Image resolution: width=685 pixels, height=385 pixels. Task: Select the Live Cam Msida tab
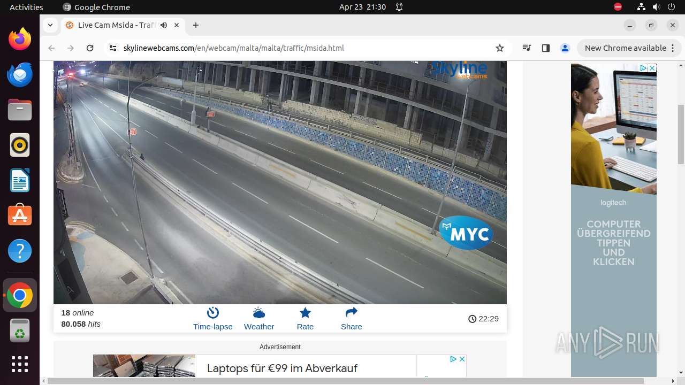[116, 25]
